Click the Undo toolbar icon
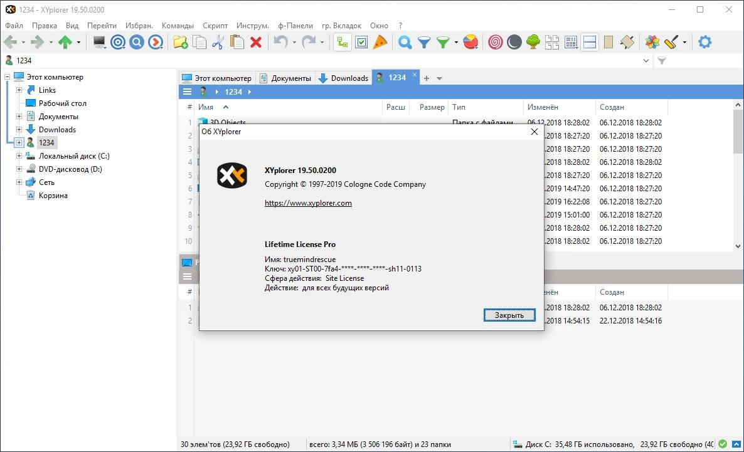The height and width of the screenshot is (452, 744). 280,42
